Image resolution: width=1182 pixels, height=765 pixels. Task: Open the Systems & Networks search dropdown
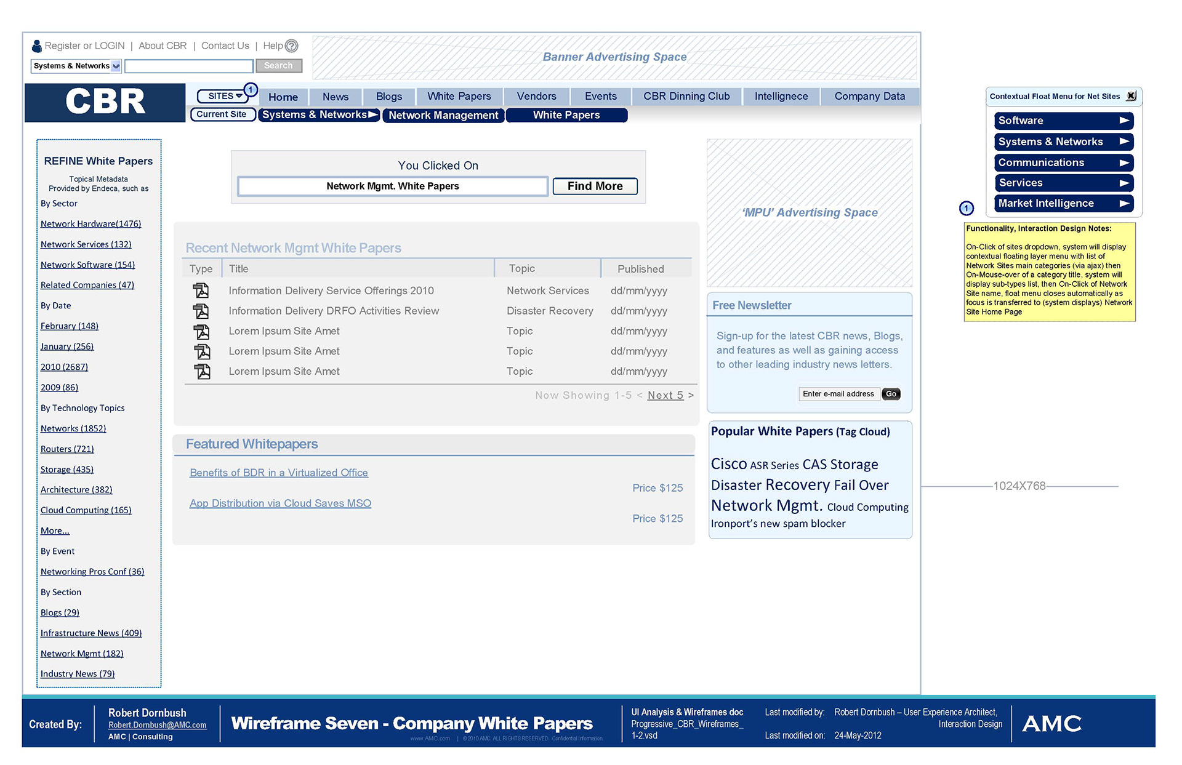(x=116, y=66)
